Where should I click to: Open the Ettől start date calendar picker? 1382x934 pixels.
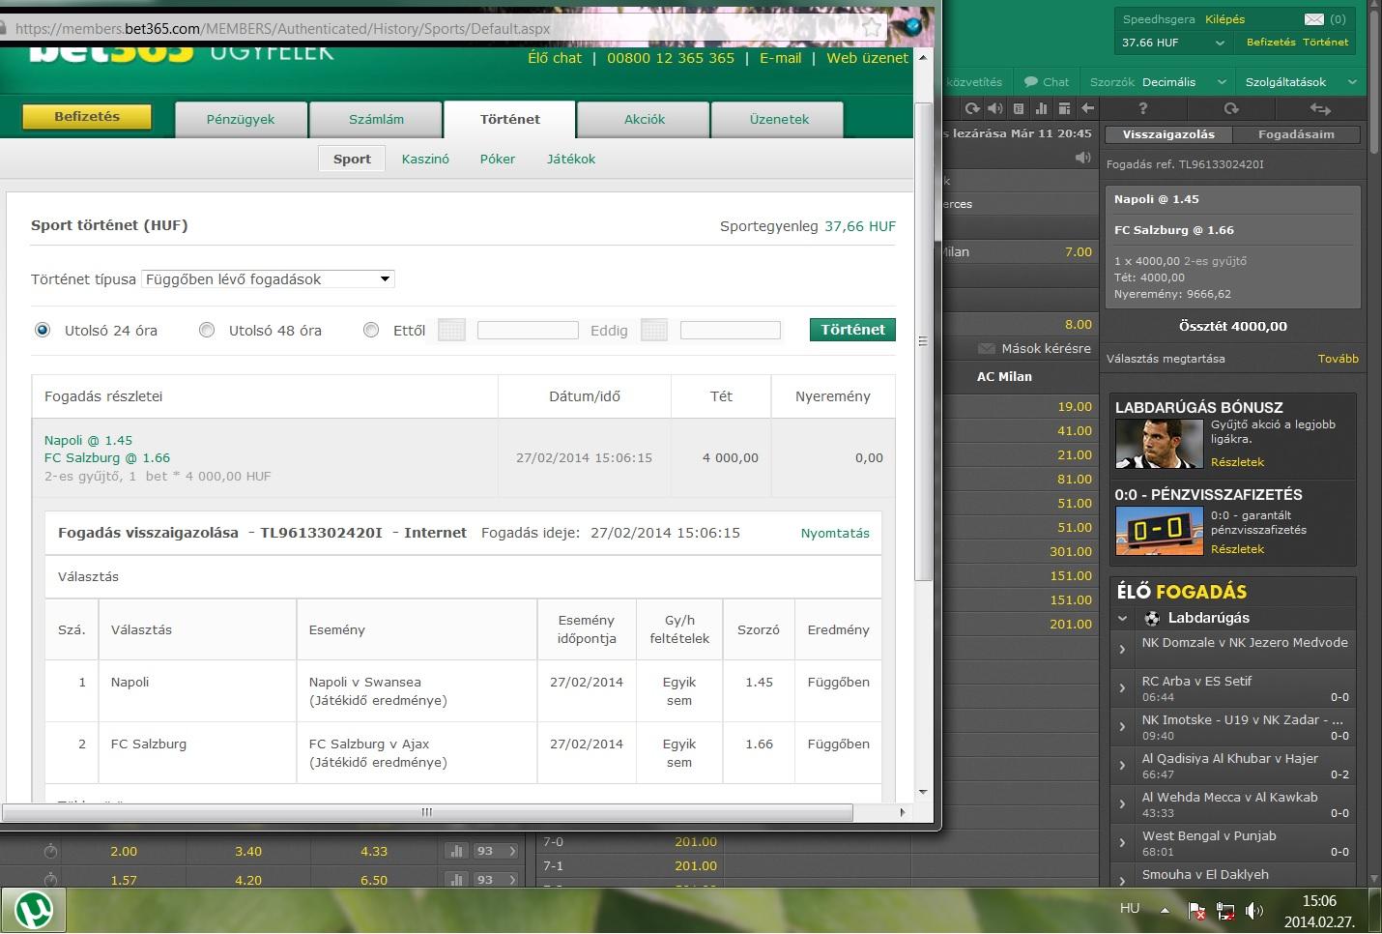point(451,330)
